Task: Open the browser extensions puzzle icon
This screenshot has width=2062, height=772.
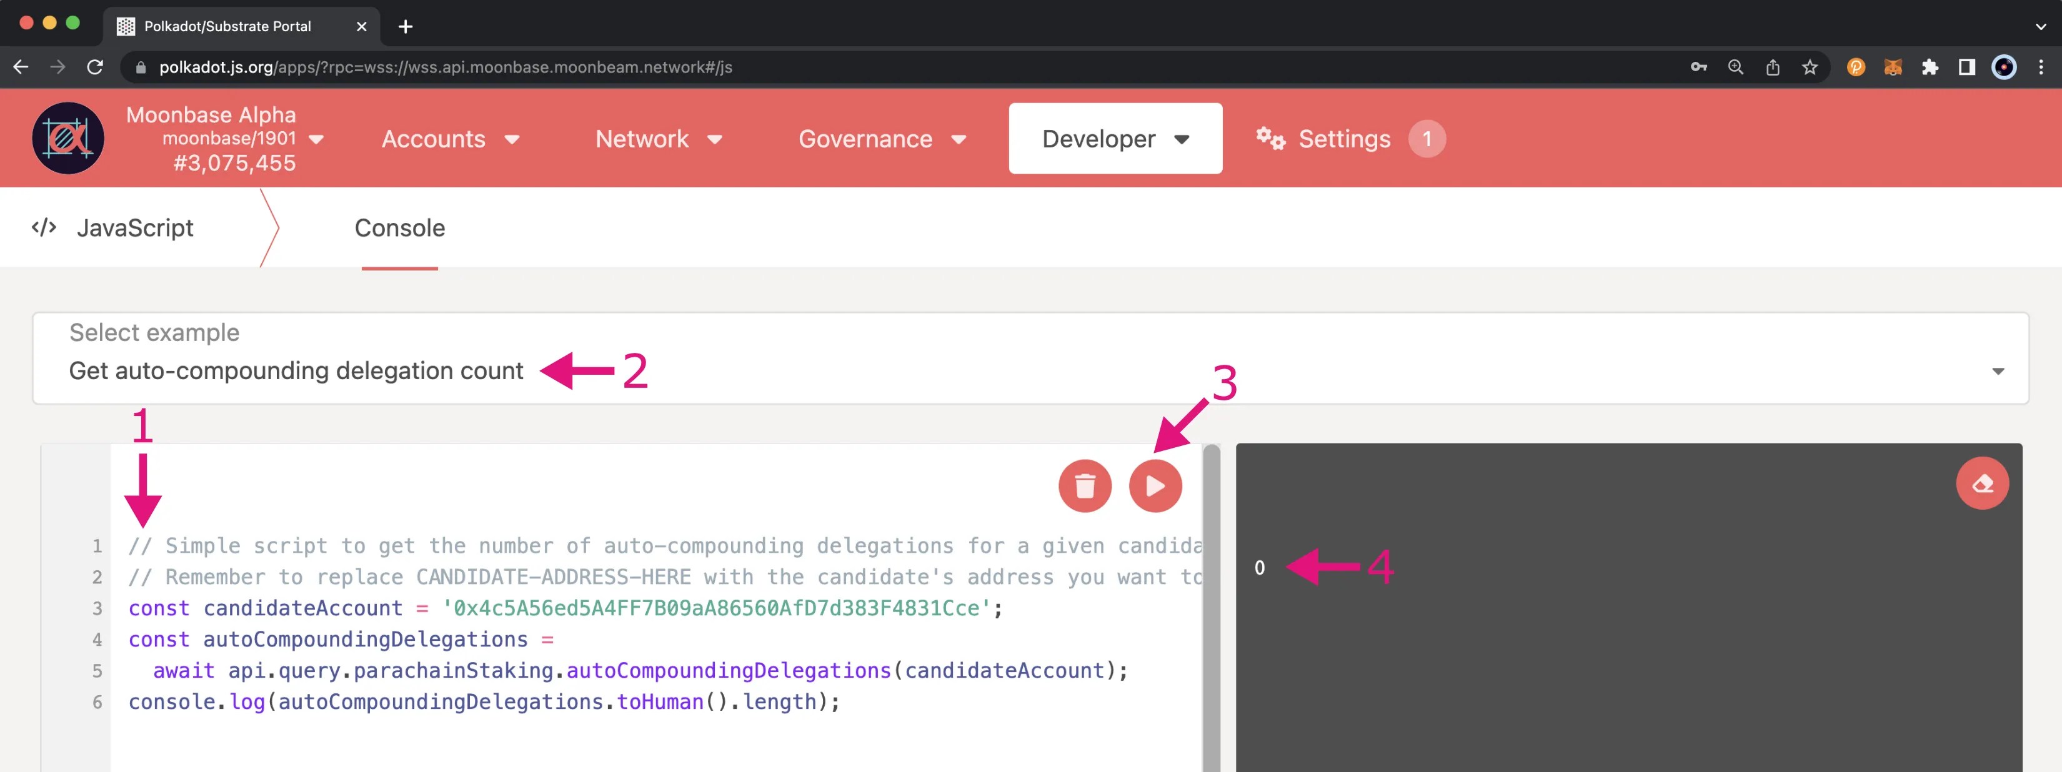Action: point(1929,67)
